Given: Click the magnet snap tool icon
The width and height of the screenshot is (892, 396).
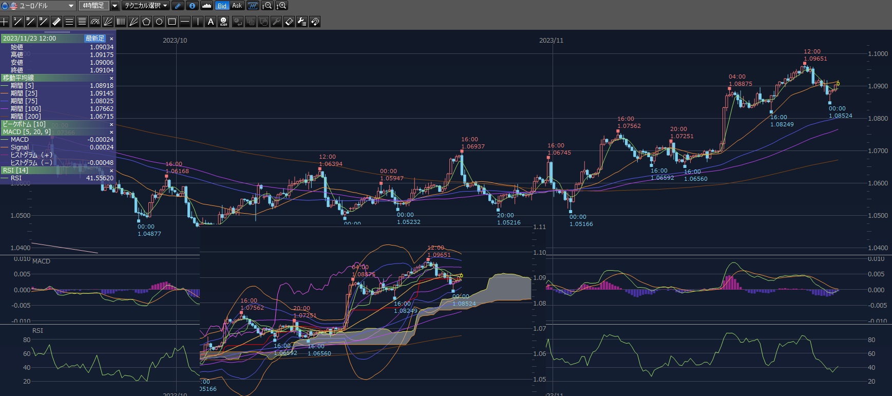Looking at the screenshot, I should [315, 22].
